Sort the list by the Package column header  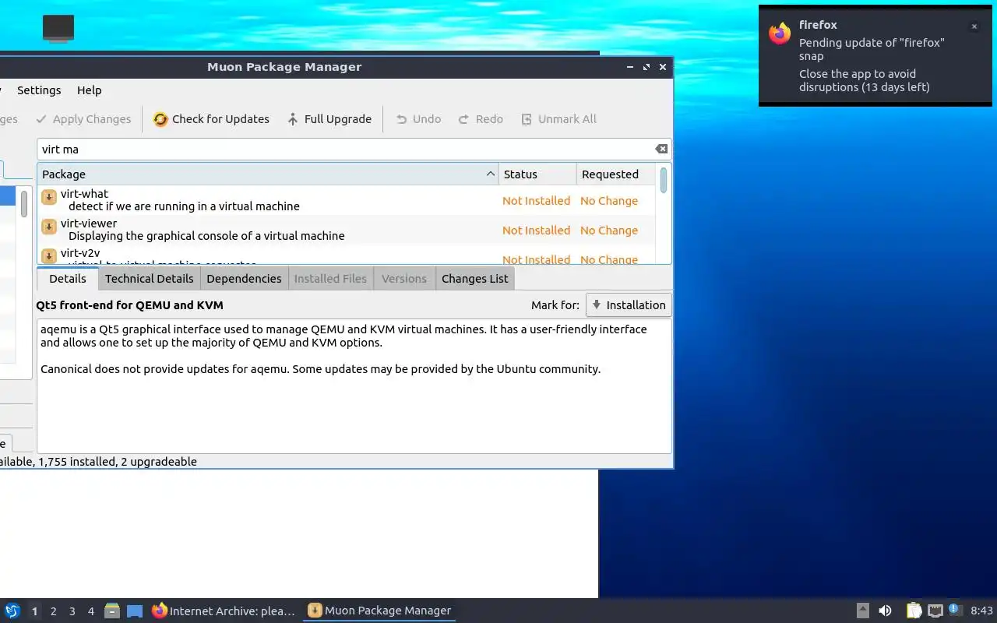click(268, 174)
